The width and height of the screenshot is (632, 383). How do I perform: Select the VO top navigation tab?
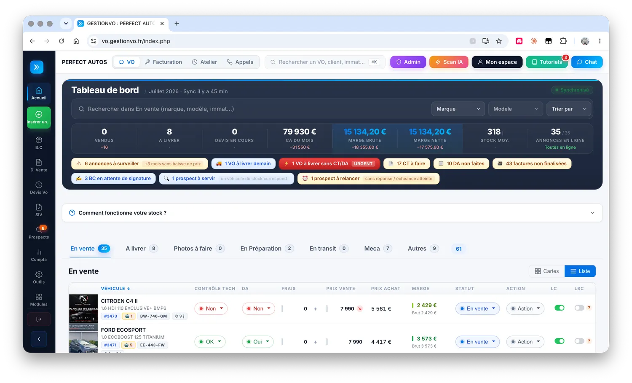[127, 62]
